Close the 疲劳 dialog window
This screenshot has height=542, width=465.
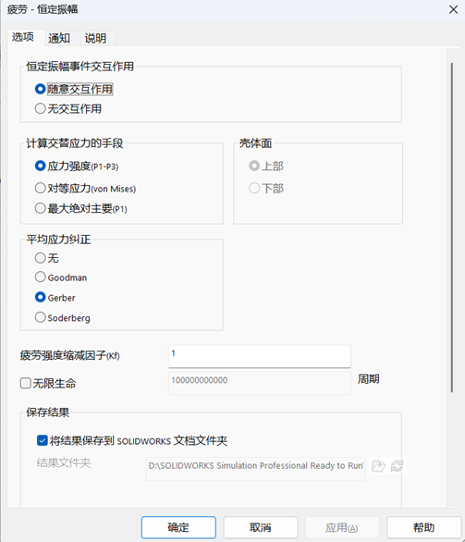[x=453, y=9]
